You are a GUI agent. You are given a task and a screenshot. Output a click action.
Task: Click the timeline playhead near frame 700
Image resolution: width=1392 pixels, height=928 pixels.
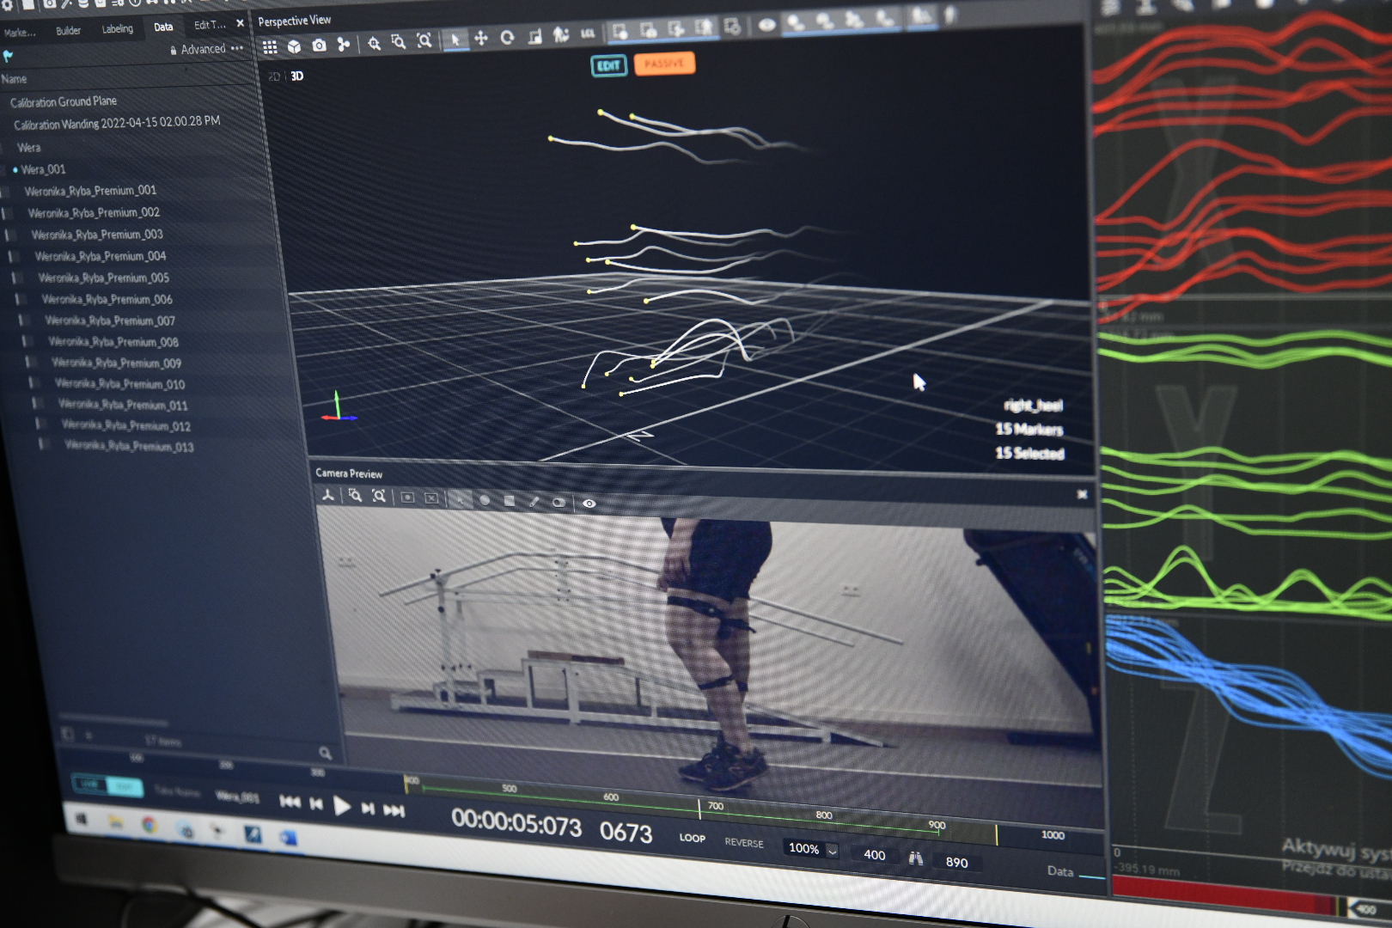coord(699,808)
